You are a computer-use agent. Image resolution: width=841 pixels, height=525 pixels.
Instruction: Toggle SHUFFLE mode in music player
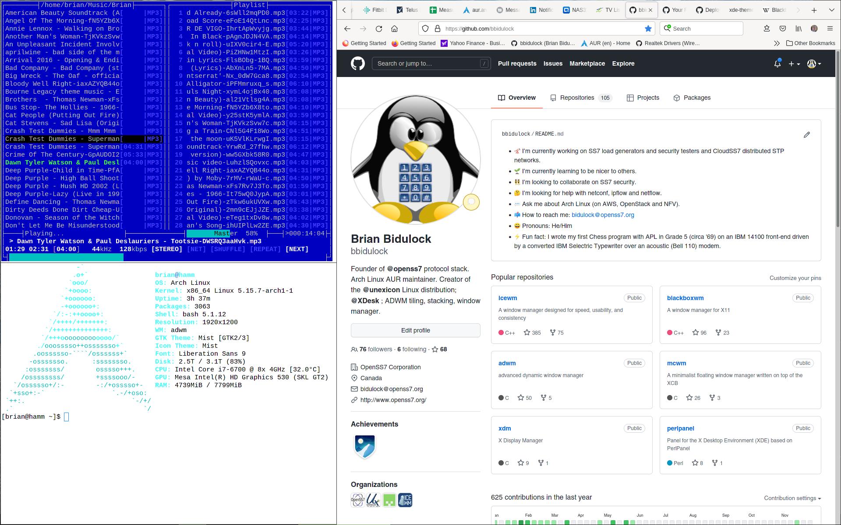pyautogui.click(x=227, y=249)
